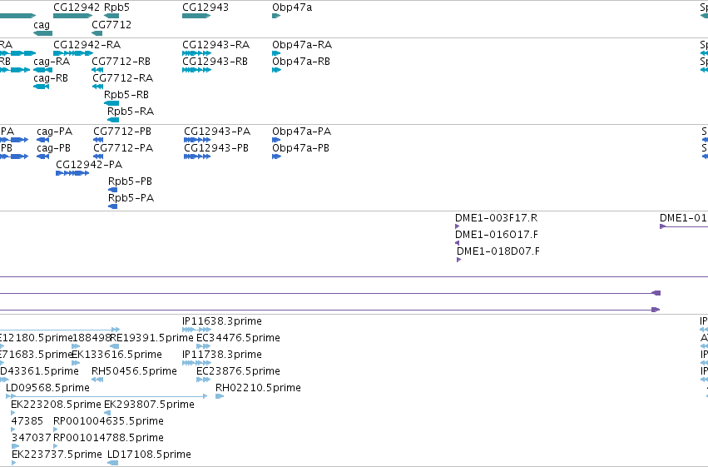Screen dimensions: 708x467
Task: Select the CG12943 gene feature
Action: tap(196, 16)
